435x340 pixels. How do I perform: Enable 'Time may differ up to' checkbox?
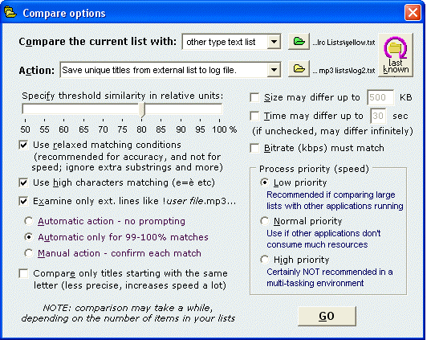(254, 116)
